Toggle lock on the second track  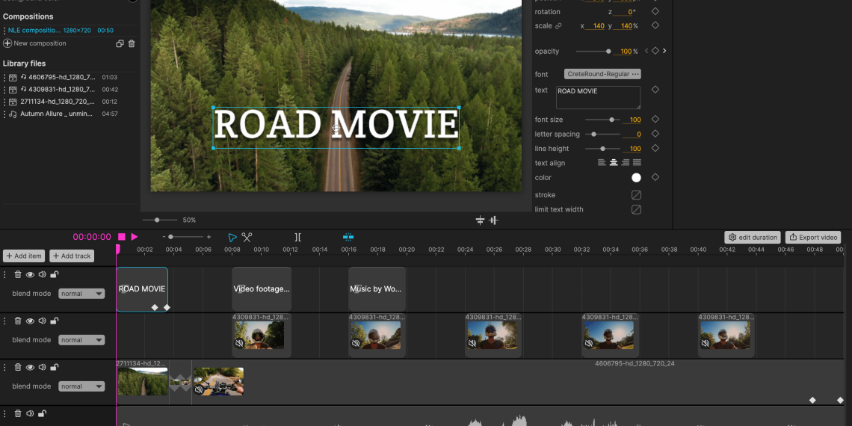54,321
